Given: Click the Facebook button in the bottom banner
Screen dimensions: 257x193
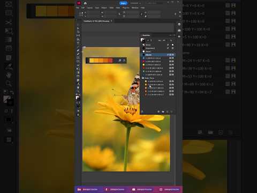Looking at the screenshot, I should click(x=115, y=189).
